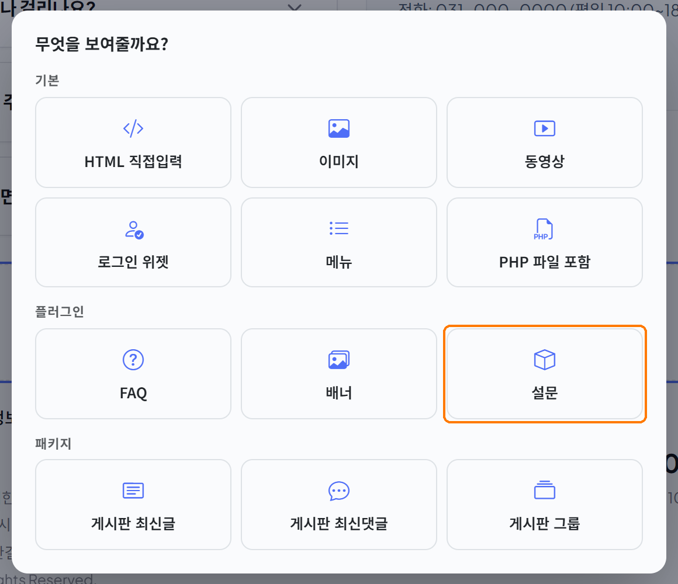Click the login widget user icon

click(x=134, y=230)
